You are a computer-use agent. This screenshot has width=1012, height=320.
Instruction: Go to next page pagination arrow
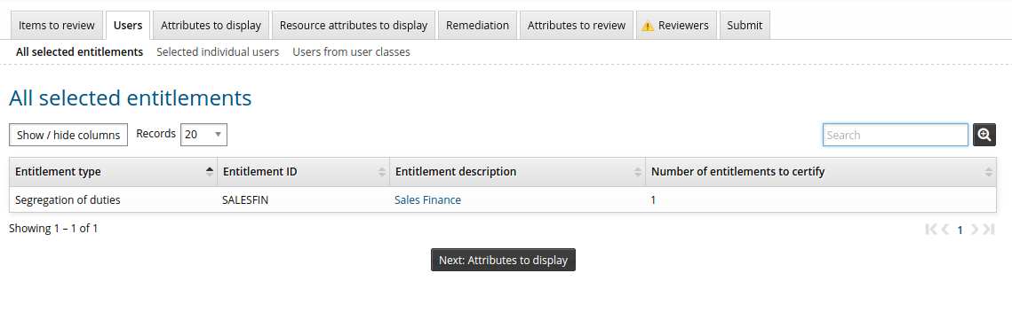(975, 229)
